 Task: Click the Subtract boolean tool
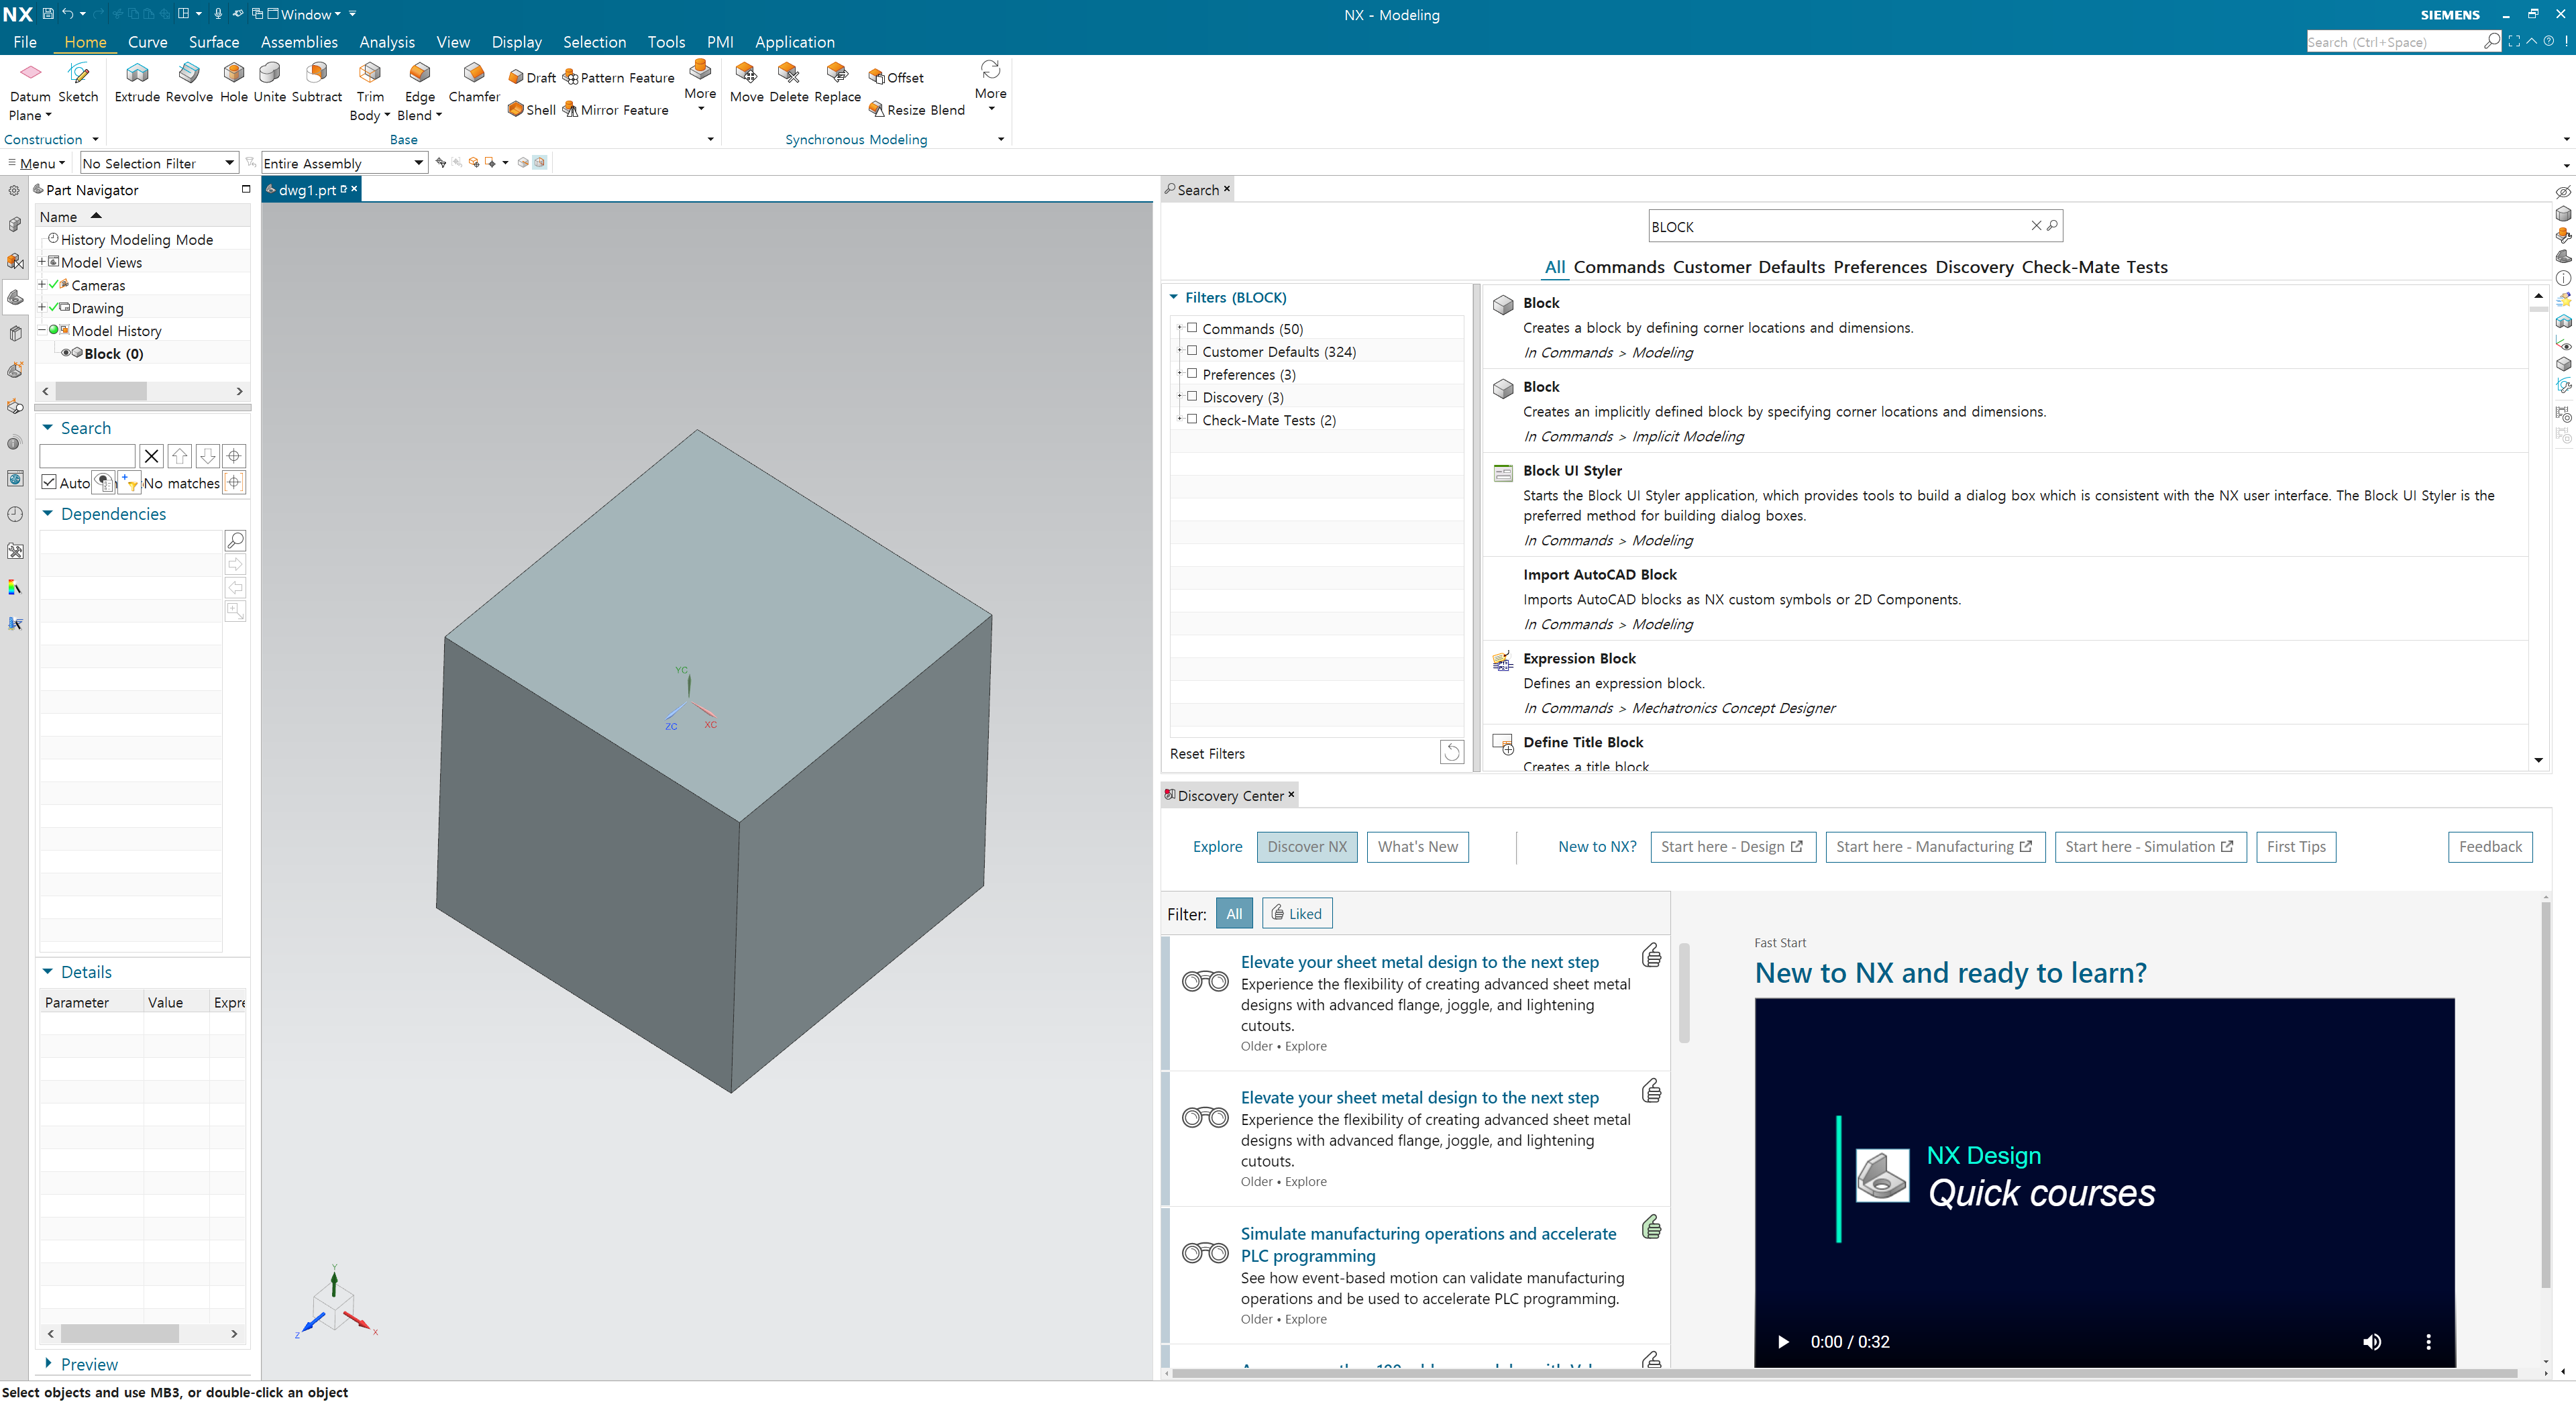[317, 82]
